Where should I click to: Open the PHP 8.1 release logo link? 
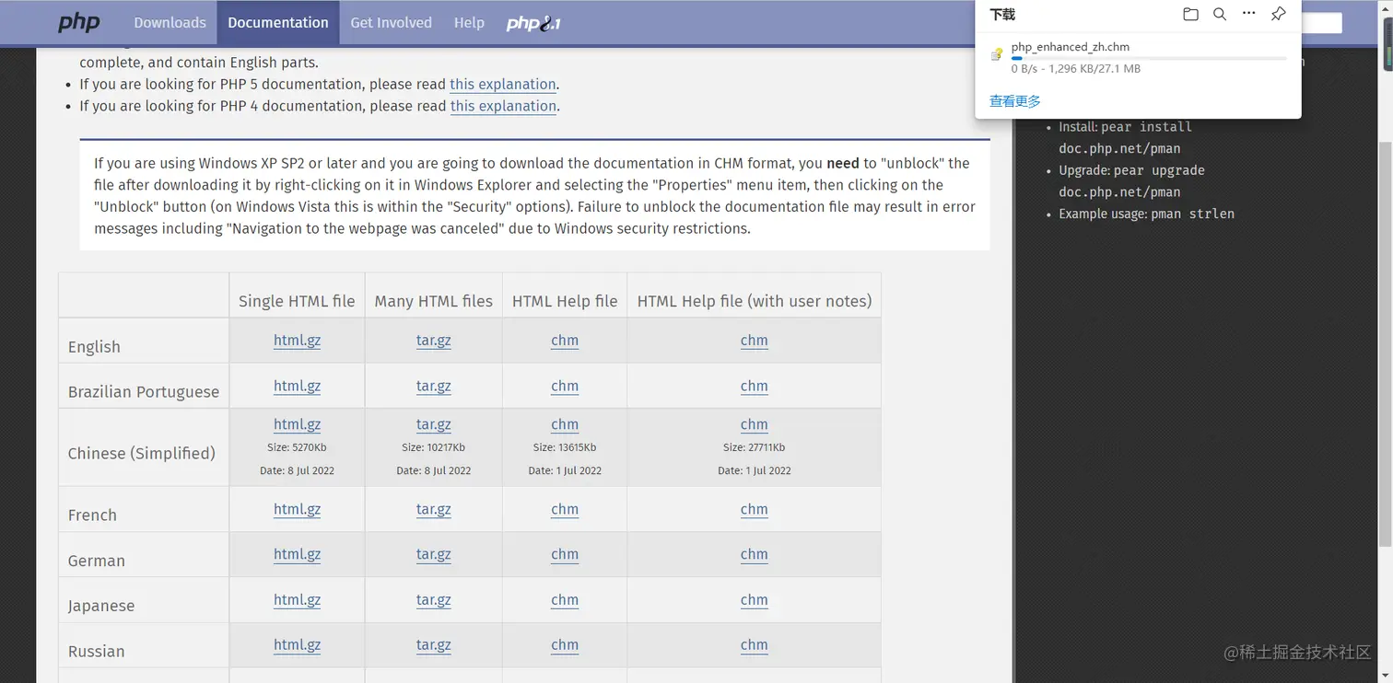point(533,23)
